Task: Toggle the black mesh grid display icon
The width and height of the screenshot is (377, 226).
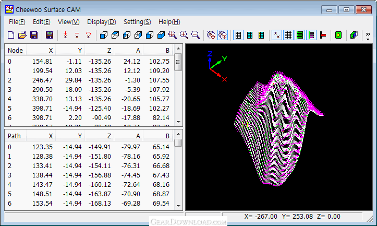Action: click(x=288, y=35)
